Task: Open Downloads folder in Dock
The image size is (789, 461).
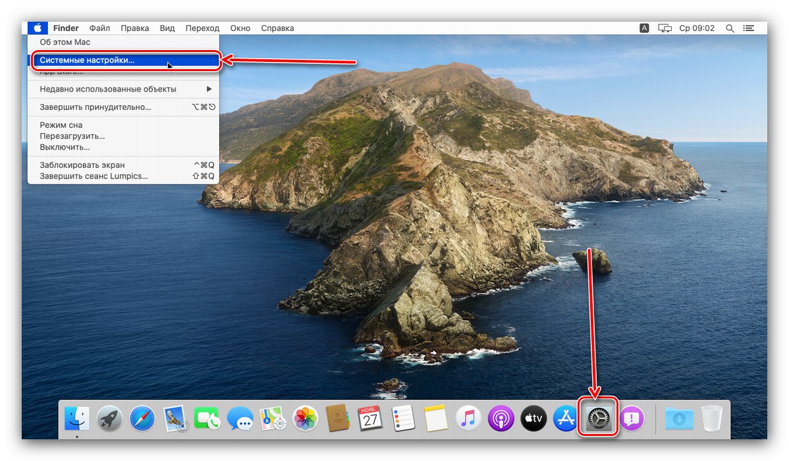Action: (x=679, y=418)
